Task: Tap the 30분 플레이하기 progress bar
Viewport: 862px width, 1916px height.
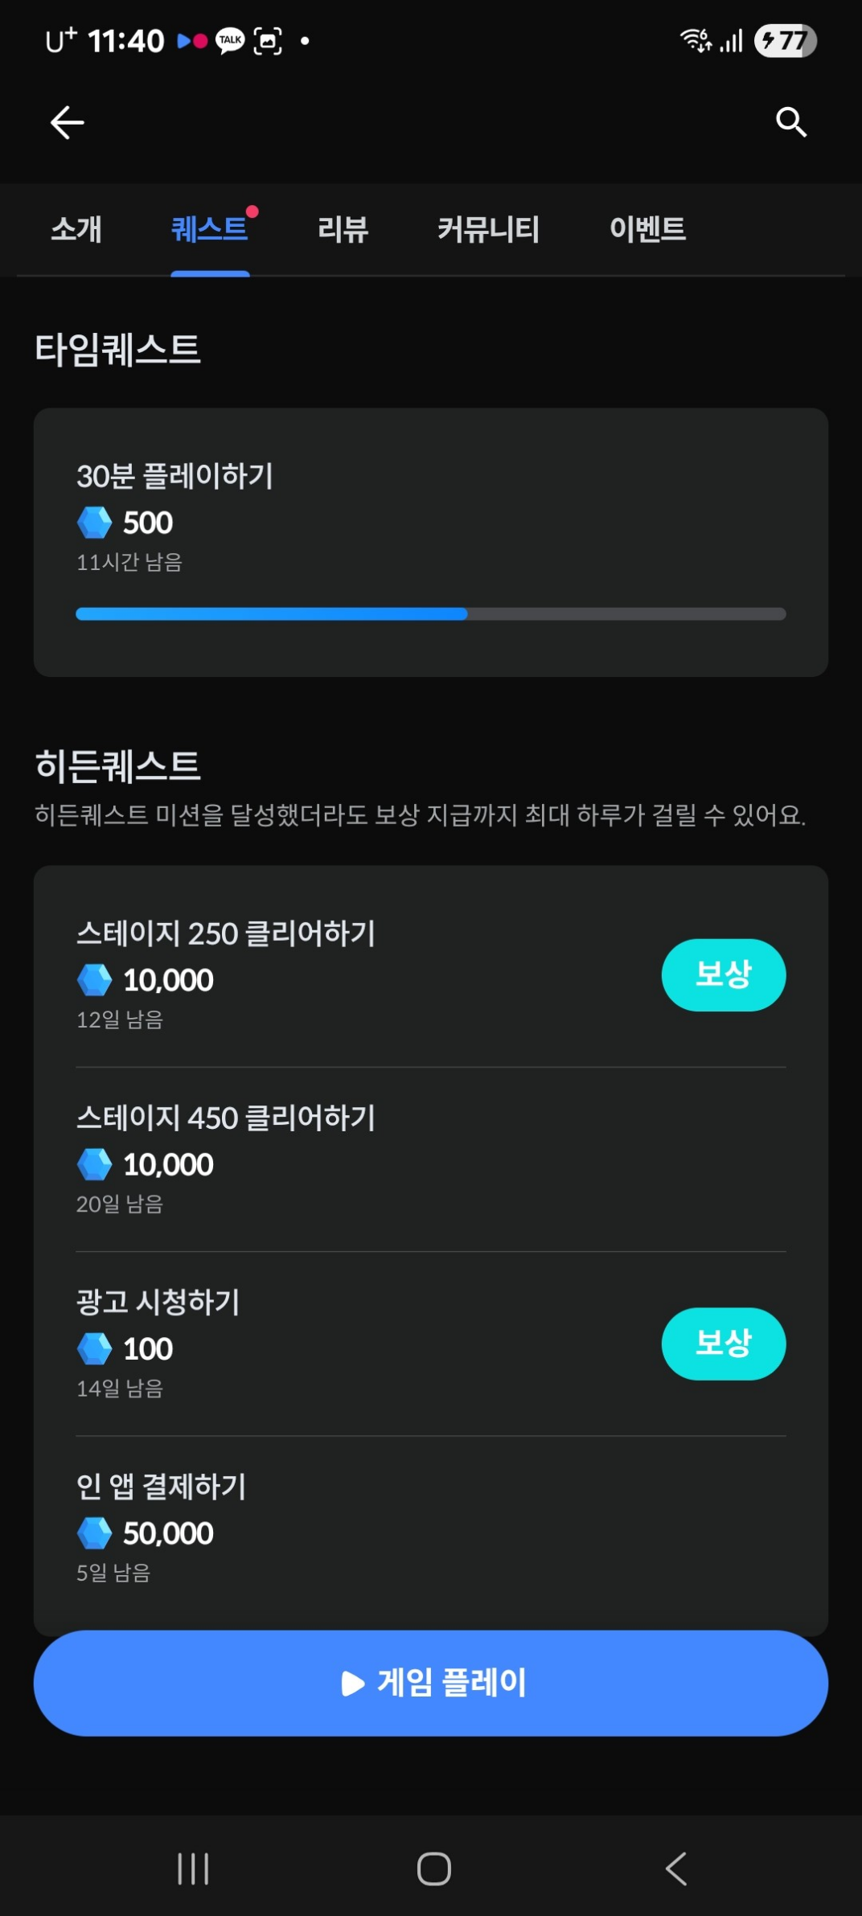Action: (x=431, y=613)
